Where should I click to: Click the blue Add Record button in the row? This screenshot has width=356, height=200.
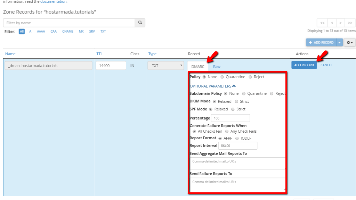304,65
